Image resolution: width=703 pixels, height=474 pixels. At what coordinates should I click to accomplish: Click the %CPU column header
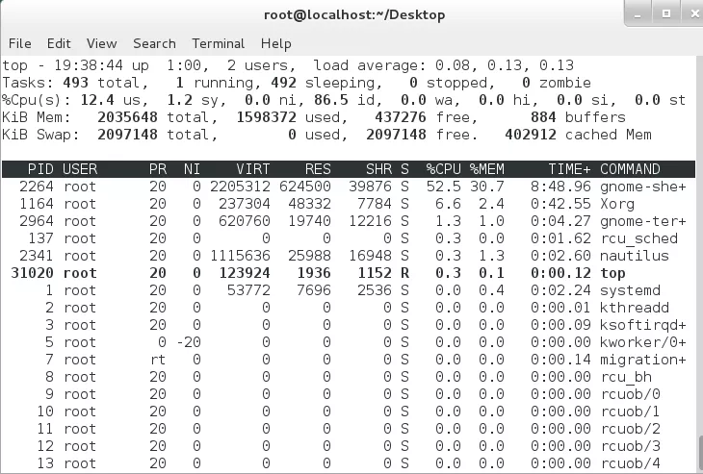[x=444, y=169]
